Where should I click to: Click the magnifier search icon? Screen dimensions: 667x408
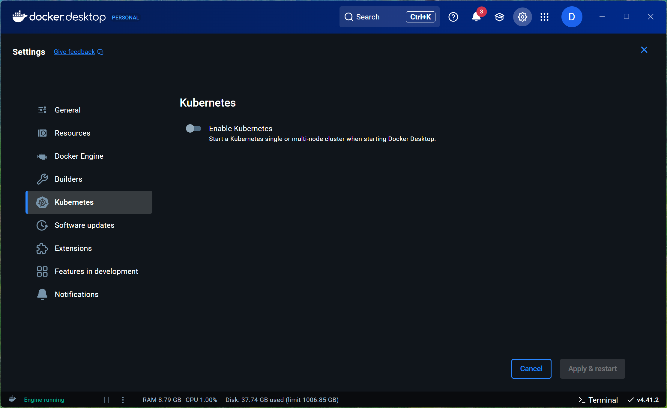[348, 17]
